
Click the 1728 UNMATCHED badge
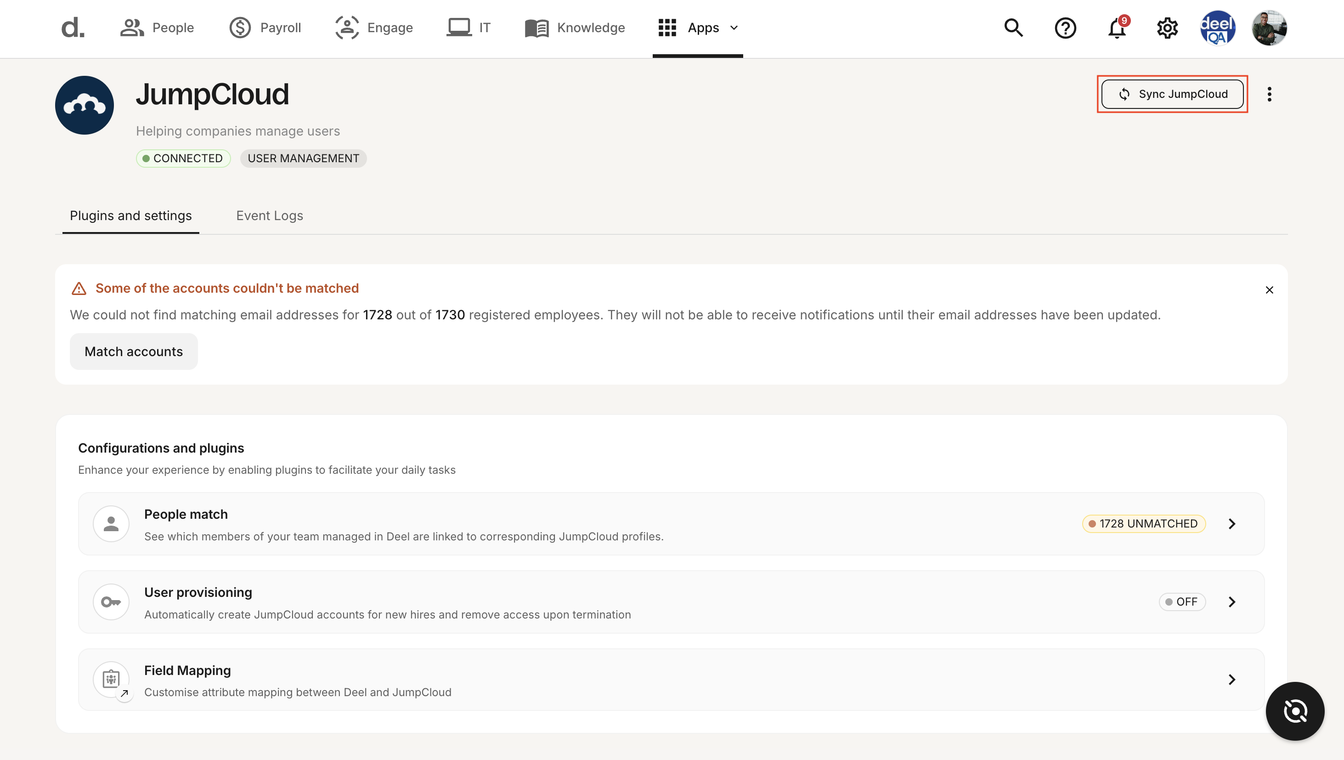pyautogui.click(x=1144, y=523)
